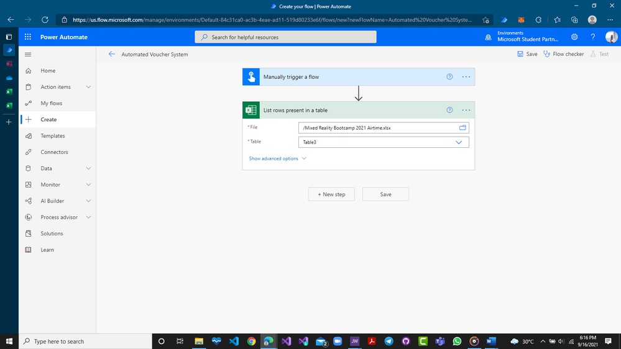Image resolution: width=621 pixels, height=349 pixels.
Task: Open the file picker folder icon in File field
Action: click(462, 127)
